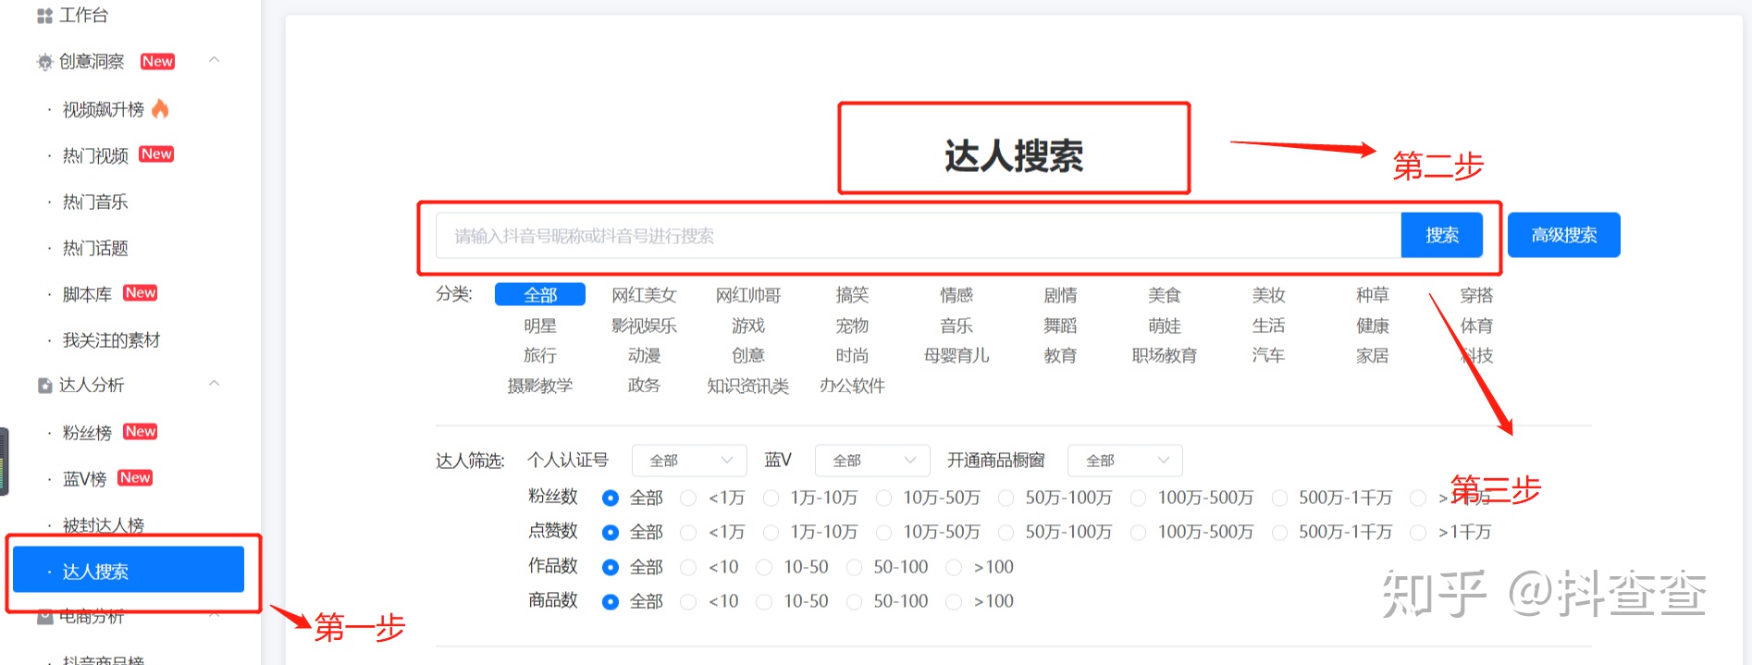Click the New badge next to 热门视频

click(x=156, y=154)
